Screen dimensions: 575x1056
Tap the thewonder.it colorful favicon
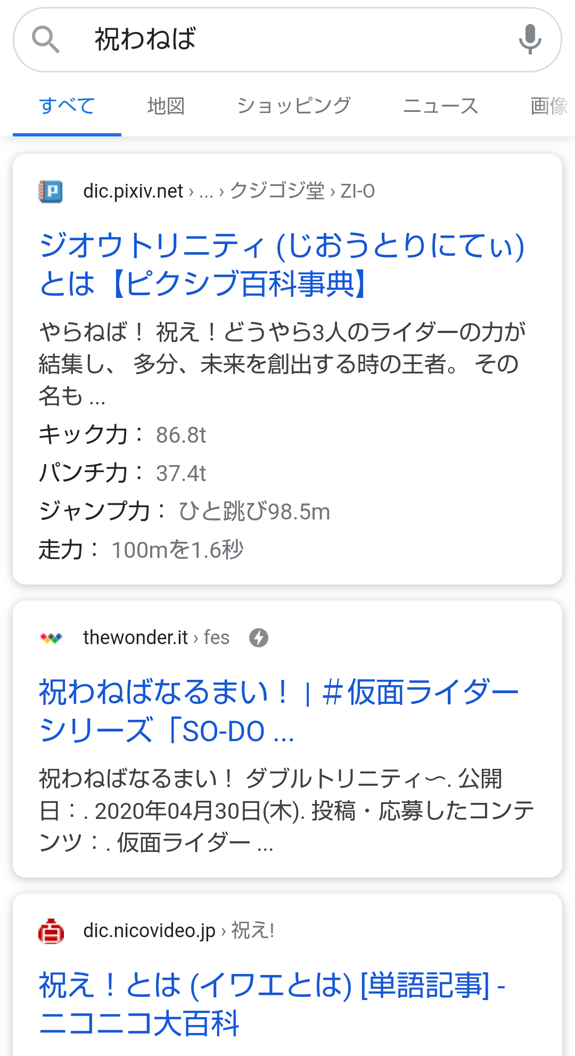[51, 638]
